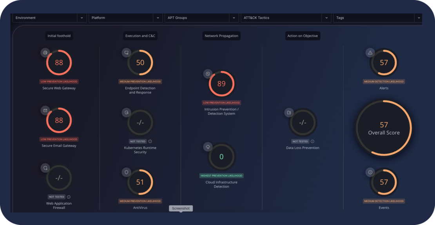Click the Events 57 score gauge
Viewport: 435px width, 225px height.
coord(384,182)
